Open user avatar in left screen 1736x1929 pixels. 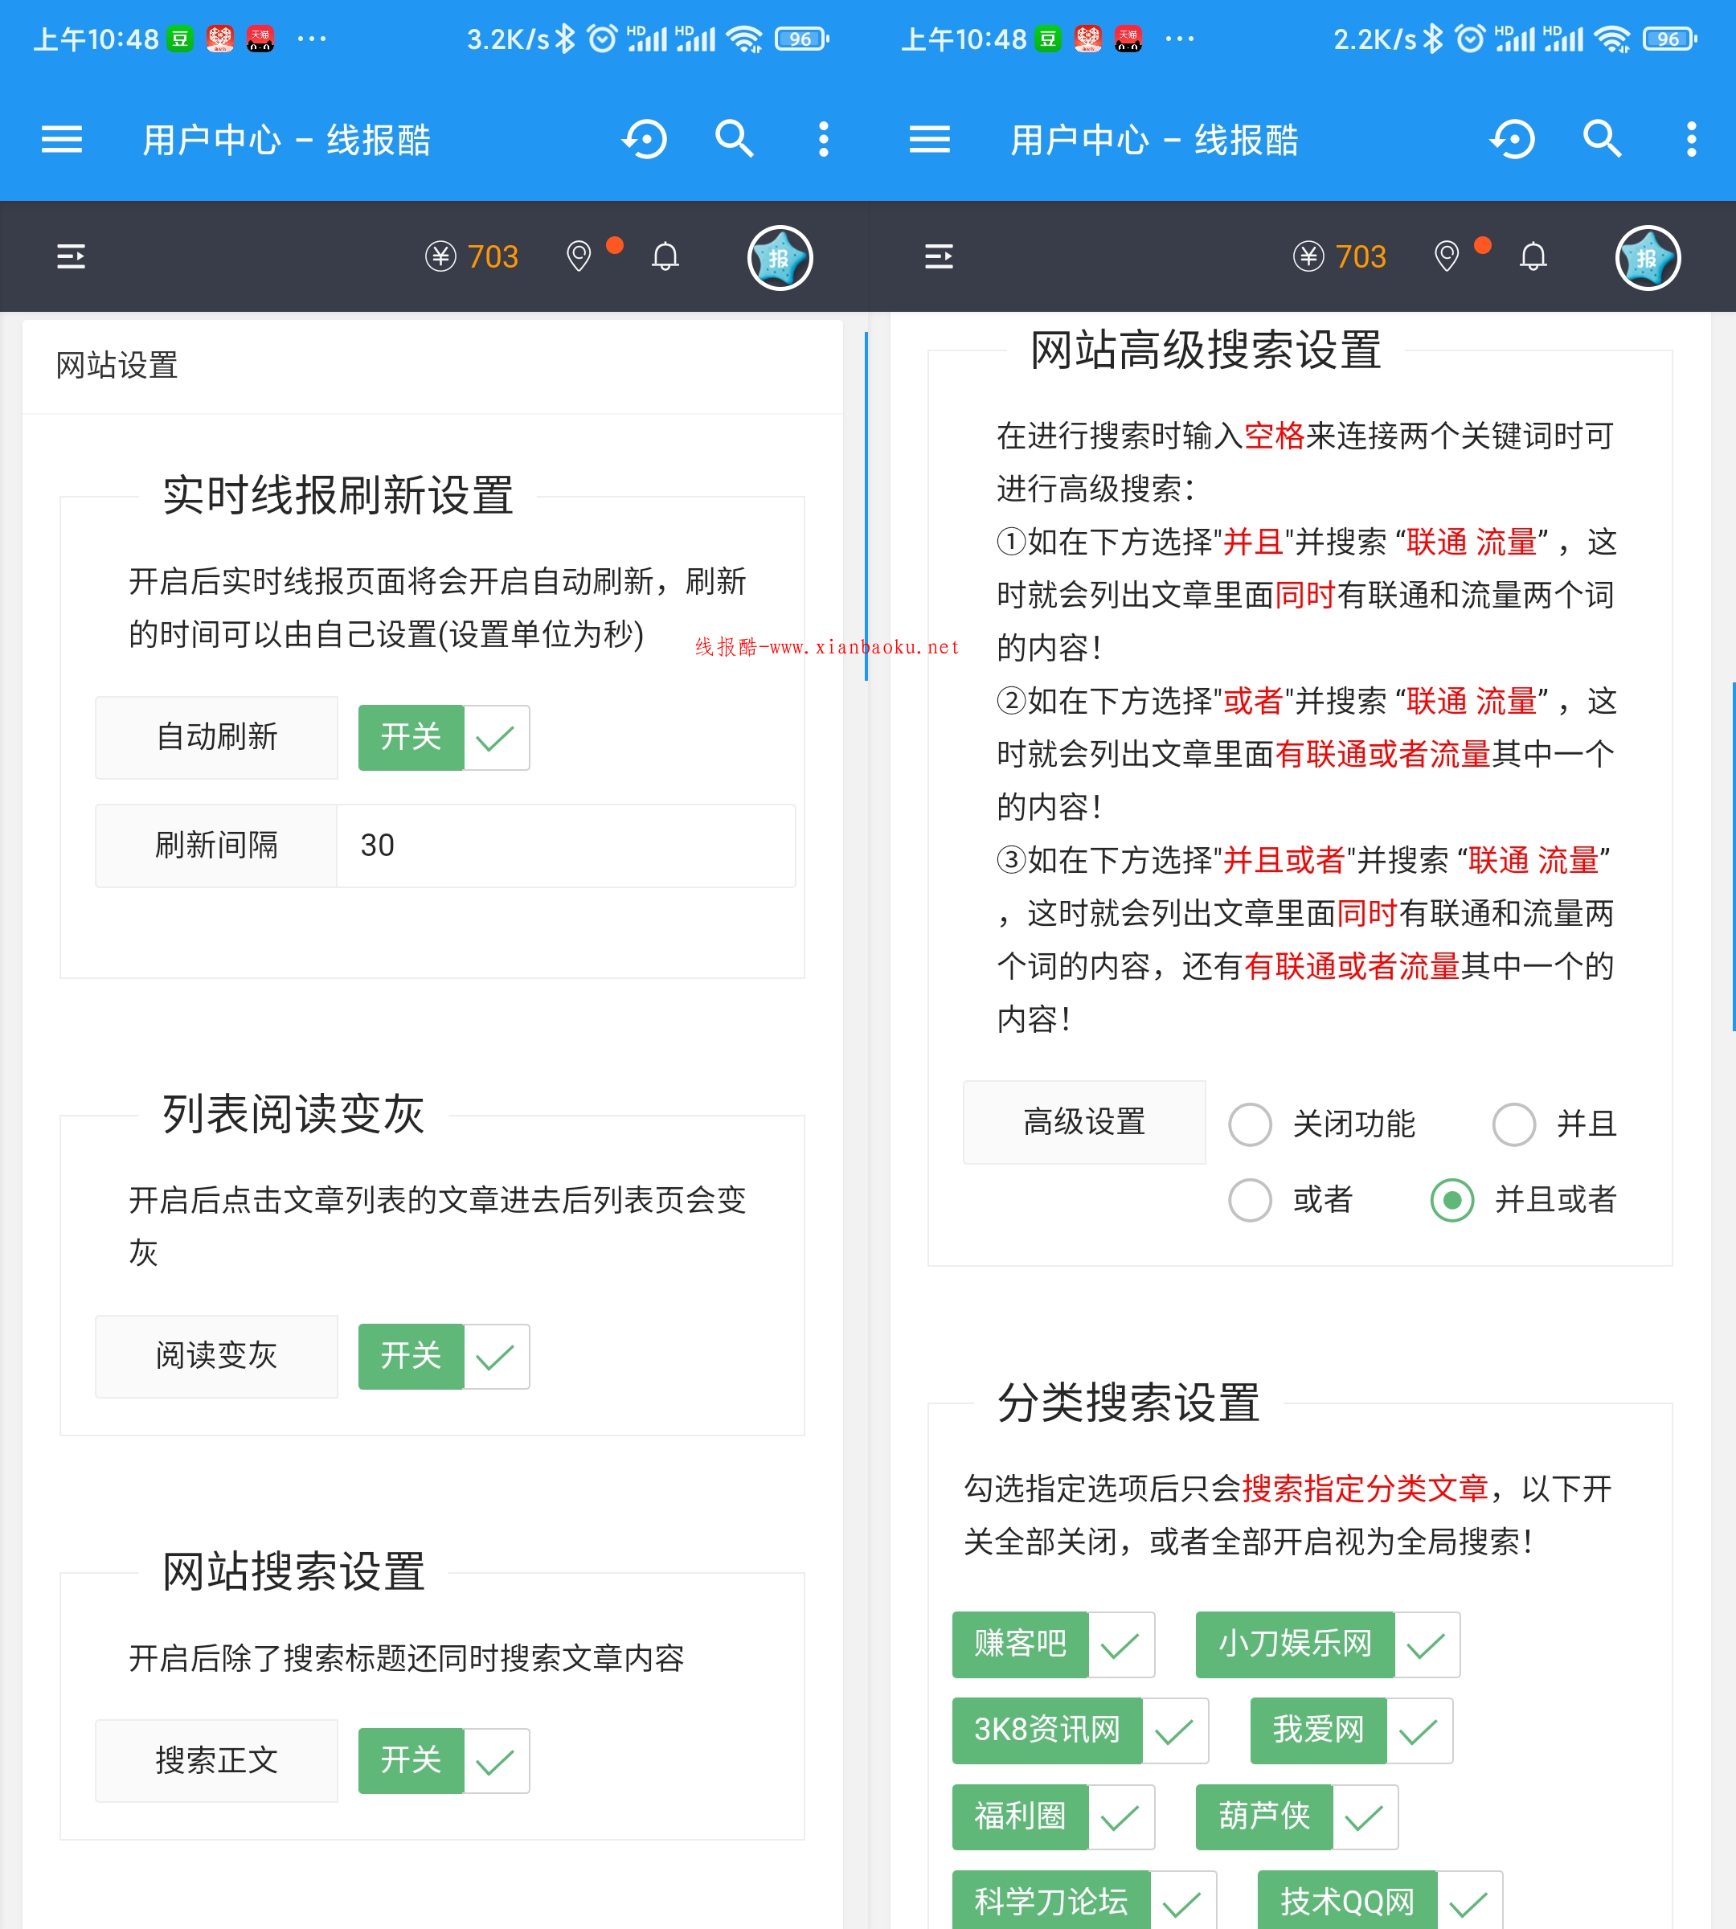point(780,257)
